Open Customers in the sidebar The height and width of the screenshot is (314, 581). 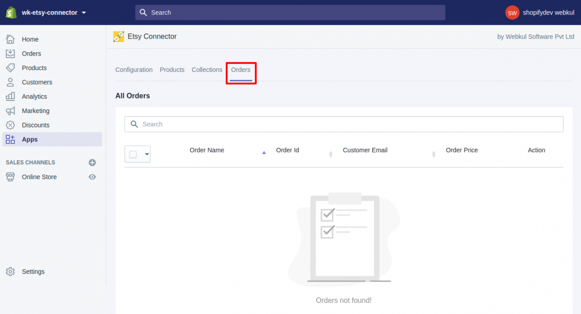click(x=37, y=82)
